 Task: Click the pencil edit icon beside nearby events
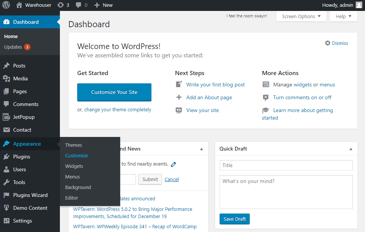pos(173,164)
